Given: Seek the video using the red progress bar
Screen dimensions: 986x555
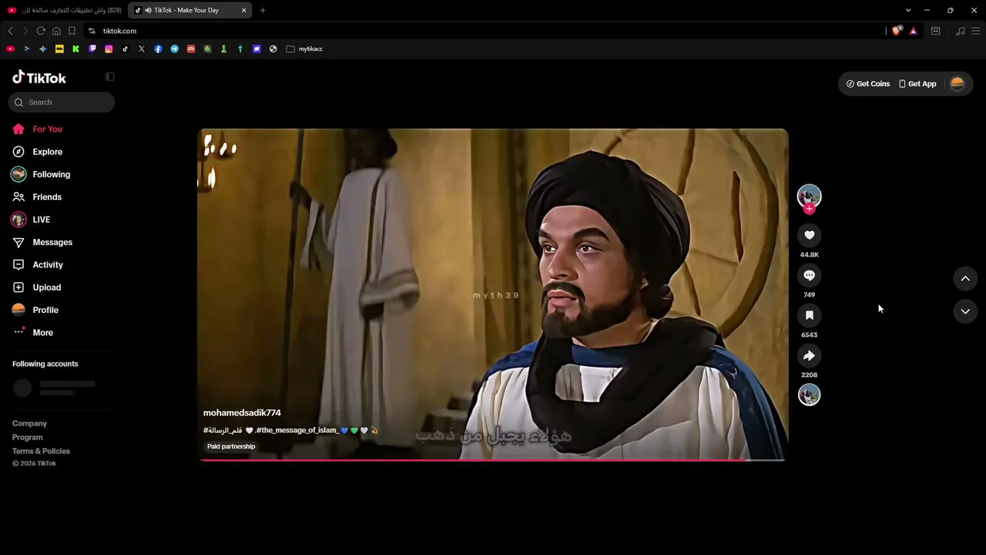Looking at the screenshot, I should 493,460.
